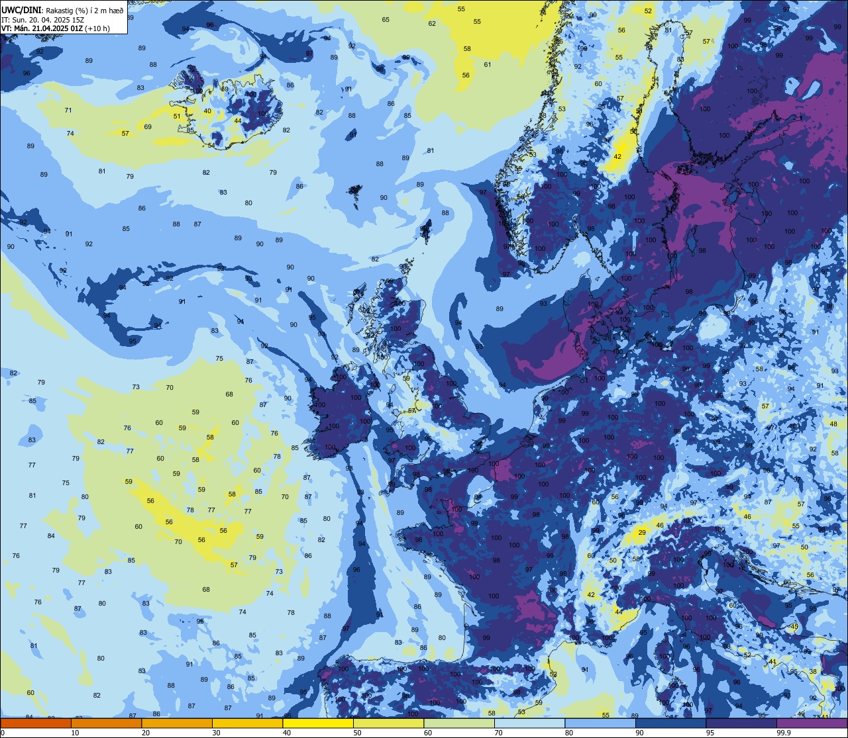Click the 40–50% bright yellow legend swatch

pyautogui.click(x=318, y=723)
